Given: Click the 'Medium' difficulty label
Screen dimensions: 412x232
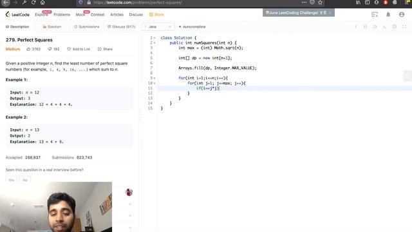Looking at the screenshot, I should pos(13,49).
